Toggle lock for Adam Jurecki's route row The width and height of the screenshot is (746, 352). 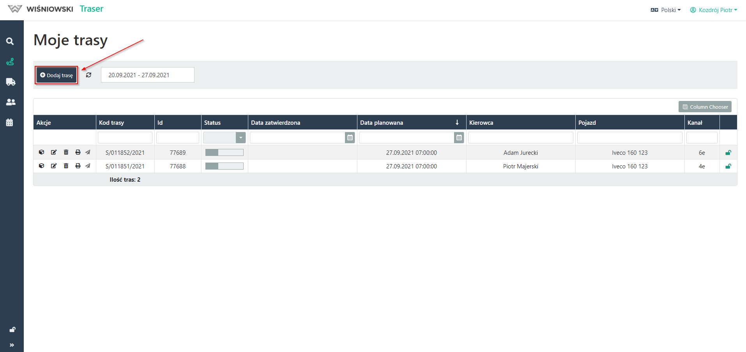pyautogui.click(x=728, y=153)
